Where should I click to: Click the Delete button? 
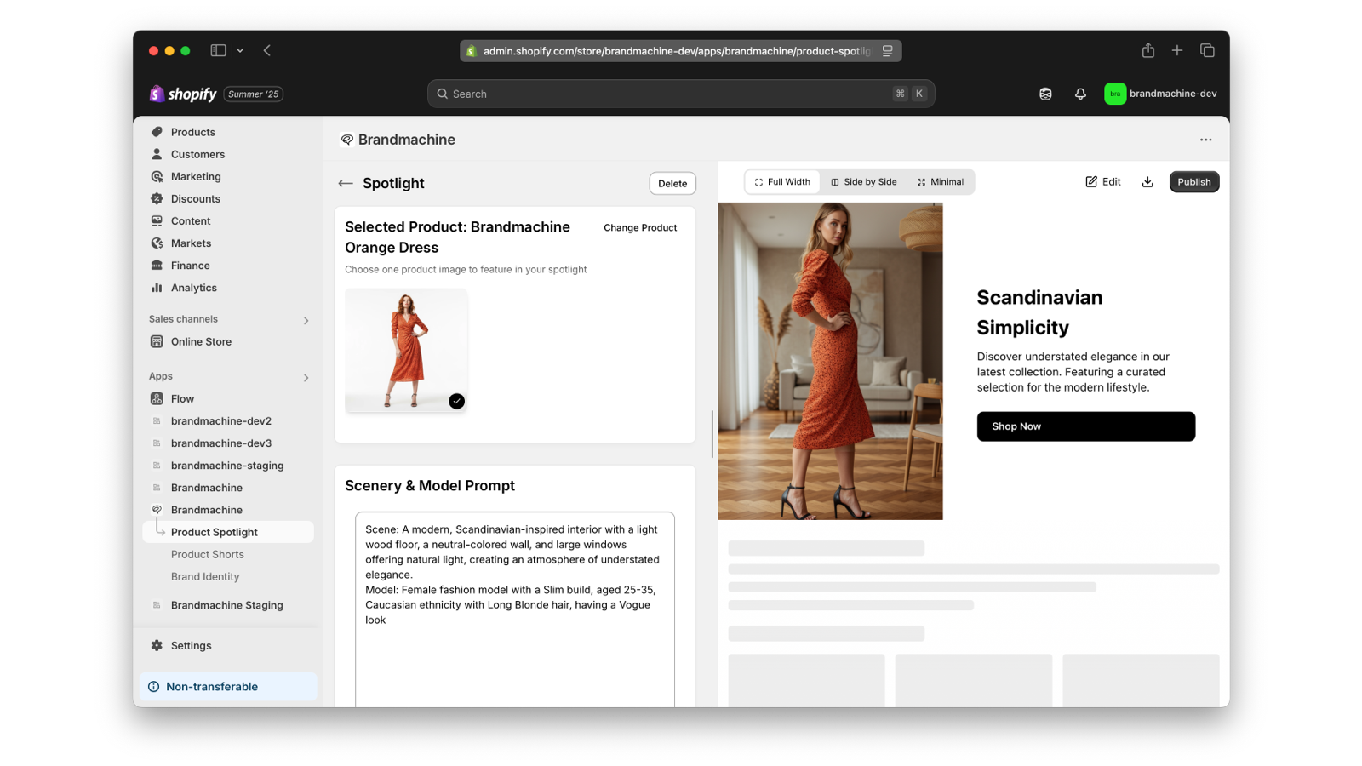672,183
